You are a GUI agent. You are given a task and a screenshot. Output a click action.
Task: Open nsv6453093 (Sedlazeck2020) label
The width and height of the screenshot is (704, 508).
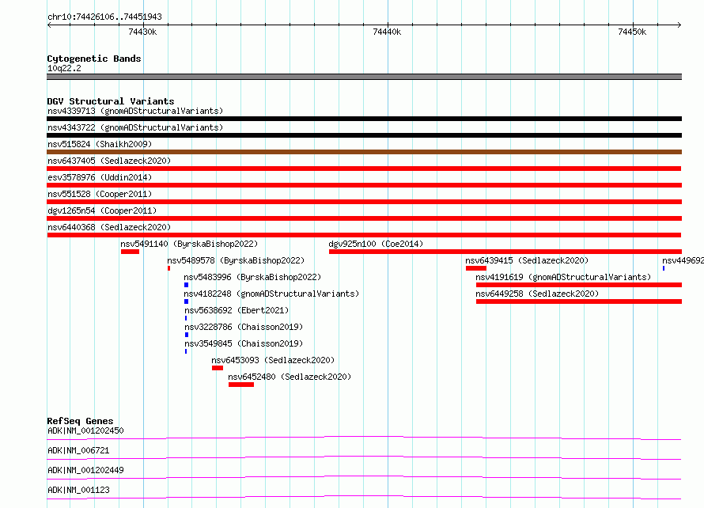coord(273,360)
